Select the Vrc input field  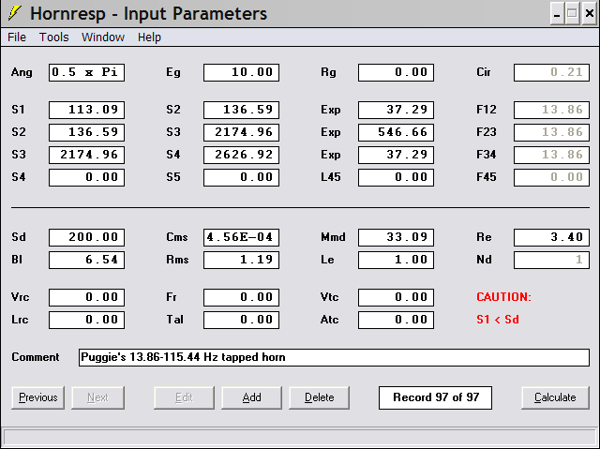point(86,297)
